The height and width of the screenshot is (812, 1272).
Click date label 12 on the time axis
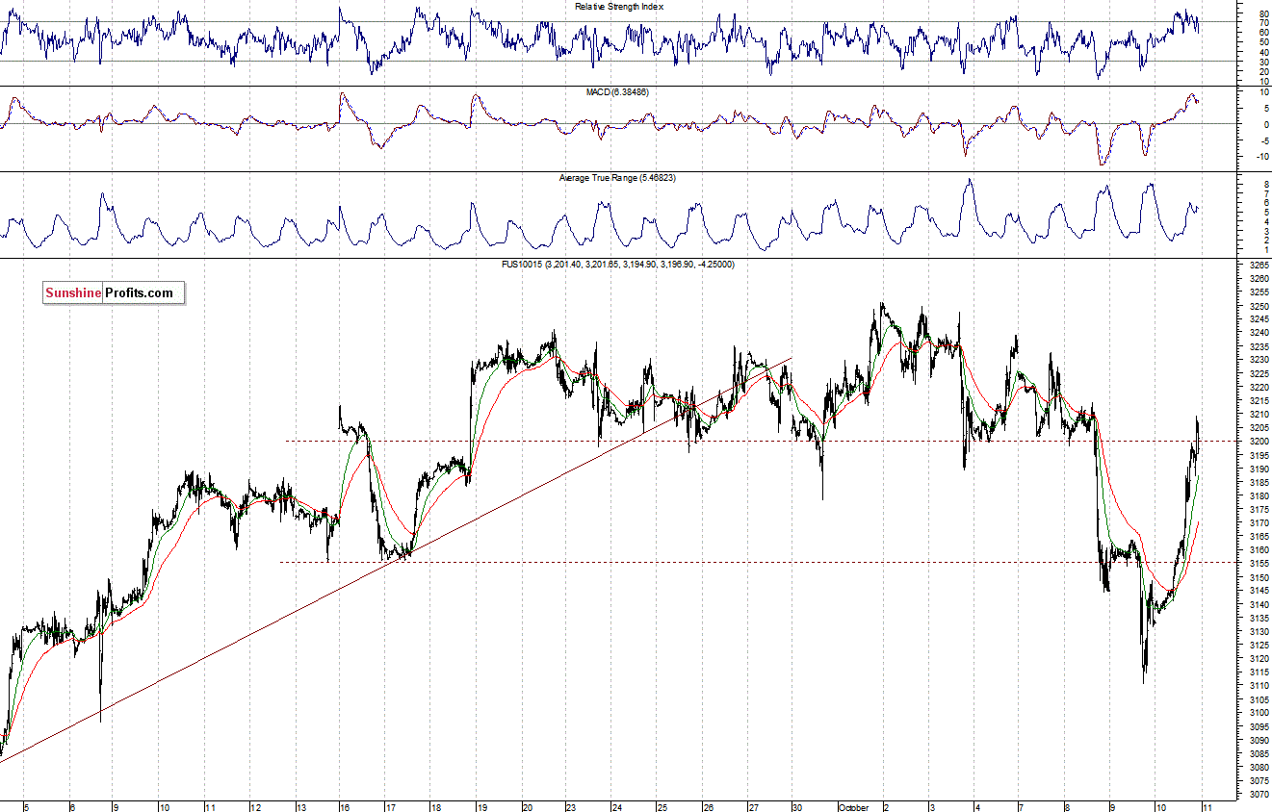click(255, 806)
